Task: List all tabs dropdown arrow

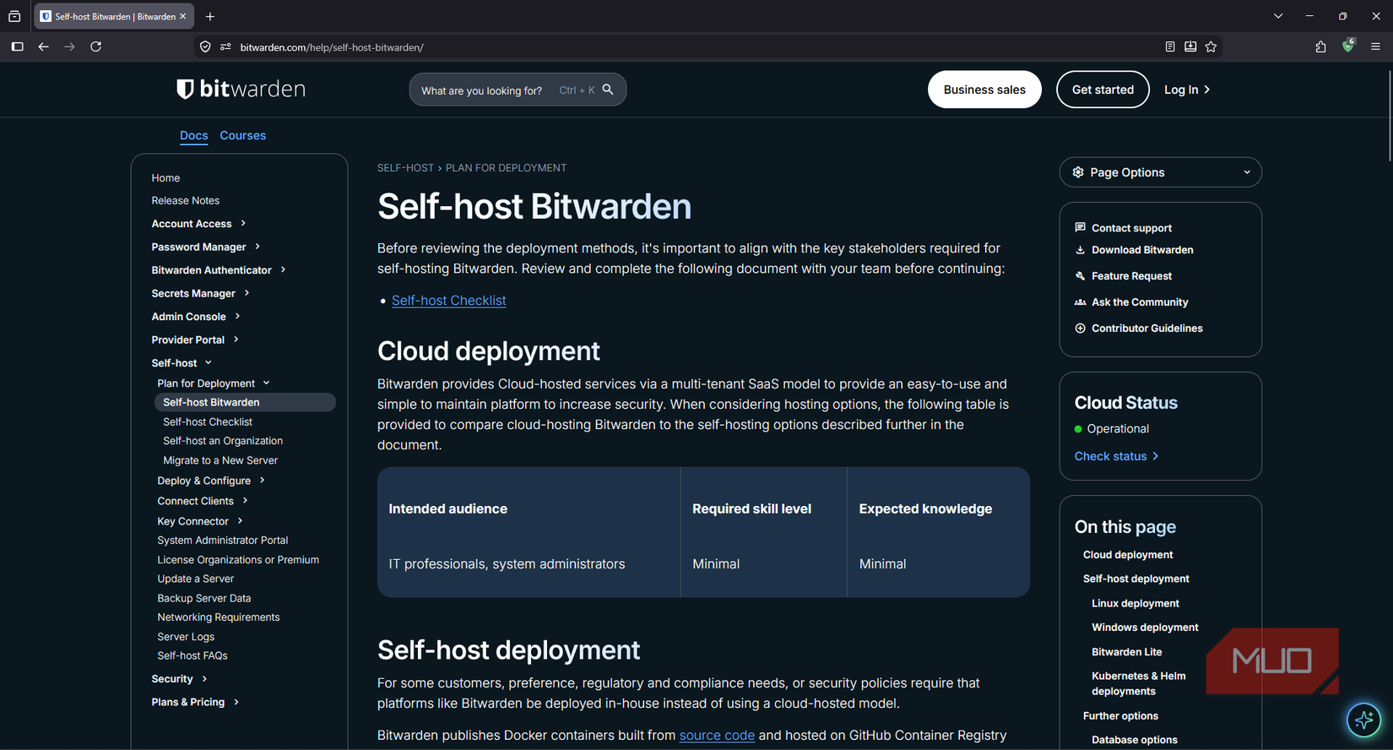Action: coord(1278,16)
